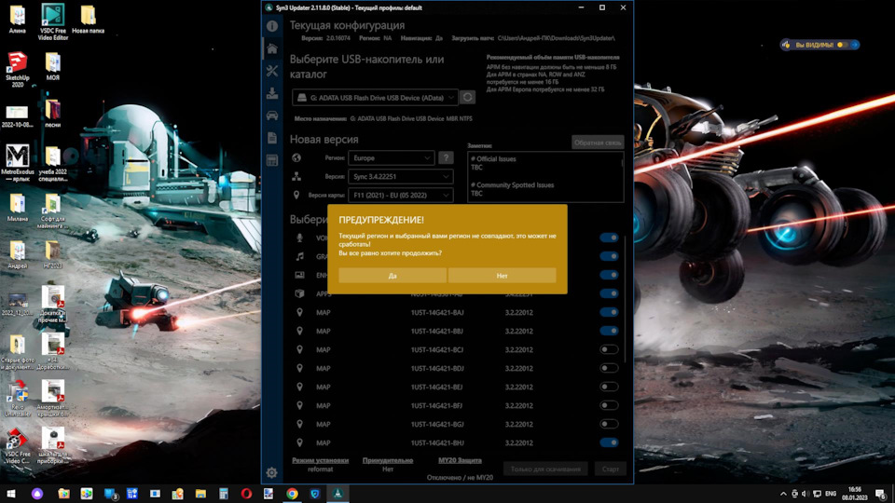Toggle off the VOICE package switch

(609, 238)
